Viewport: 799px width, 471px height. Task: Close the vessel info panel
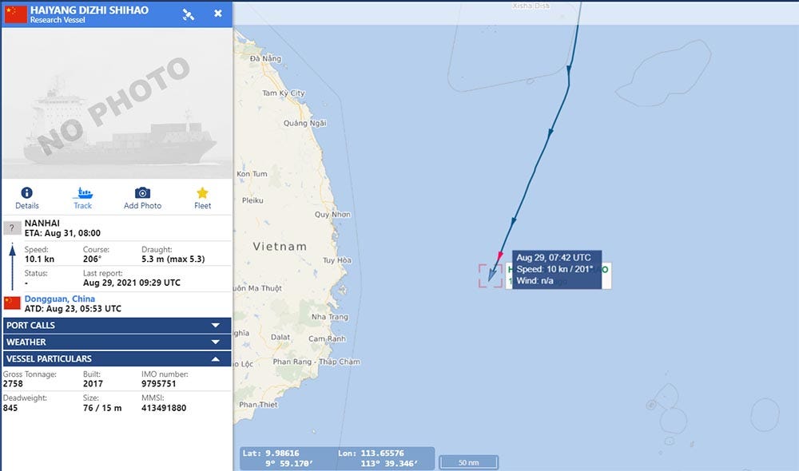point(218,14)
